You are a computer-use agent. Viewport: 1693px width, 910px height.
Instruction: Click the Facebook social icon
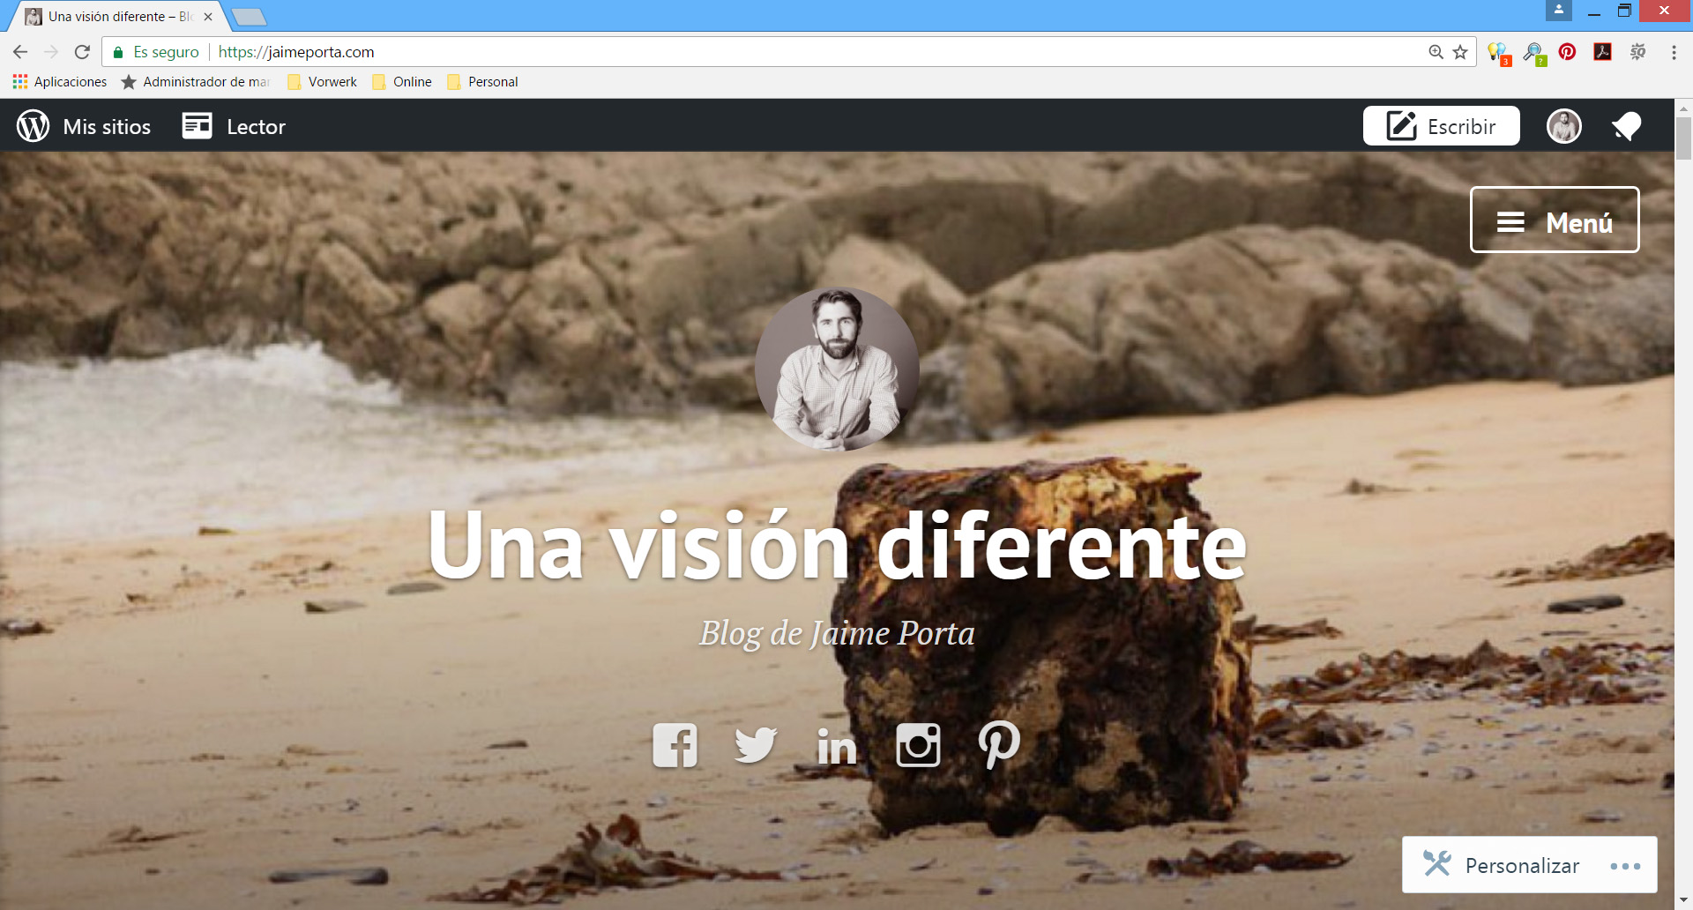pos(675,745)
